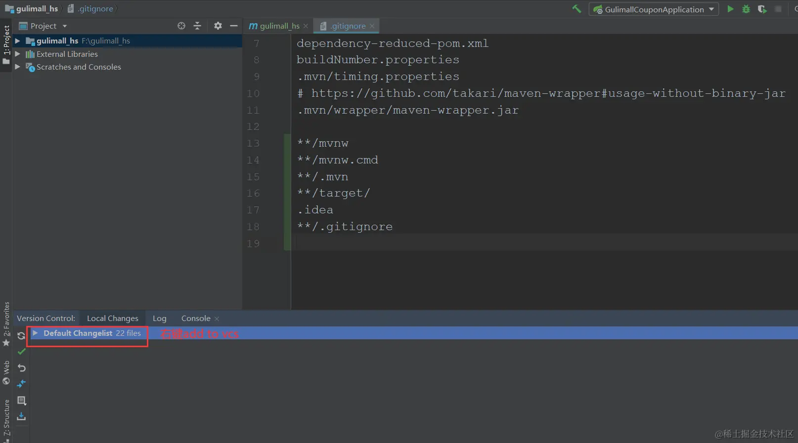Screen dimensions: 798x443
Task: Refresh the Version Control changes
Action: [x=21, y=336]
